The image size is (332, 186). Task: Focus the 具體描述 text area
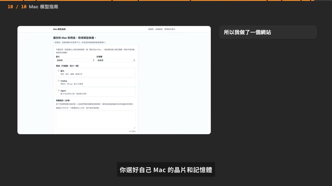96,119
